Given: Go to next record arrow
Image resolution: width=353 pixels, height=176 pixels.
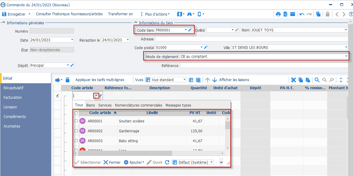Looking at the screenshot, I should (344, 14).
